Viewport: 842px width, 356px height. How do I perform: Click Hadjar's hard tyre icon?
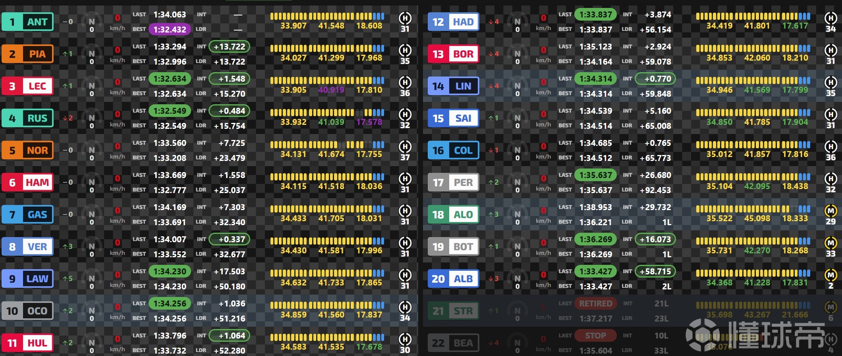[x=830, y=18]
